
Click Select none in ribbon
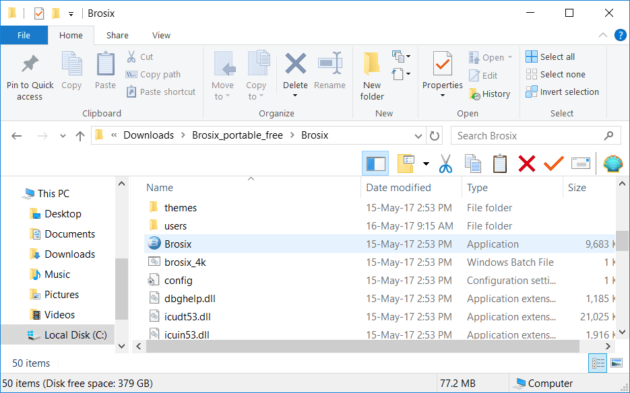point(555,74)
